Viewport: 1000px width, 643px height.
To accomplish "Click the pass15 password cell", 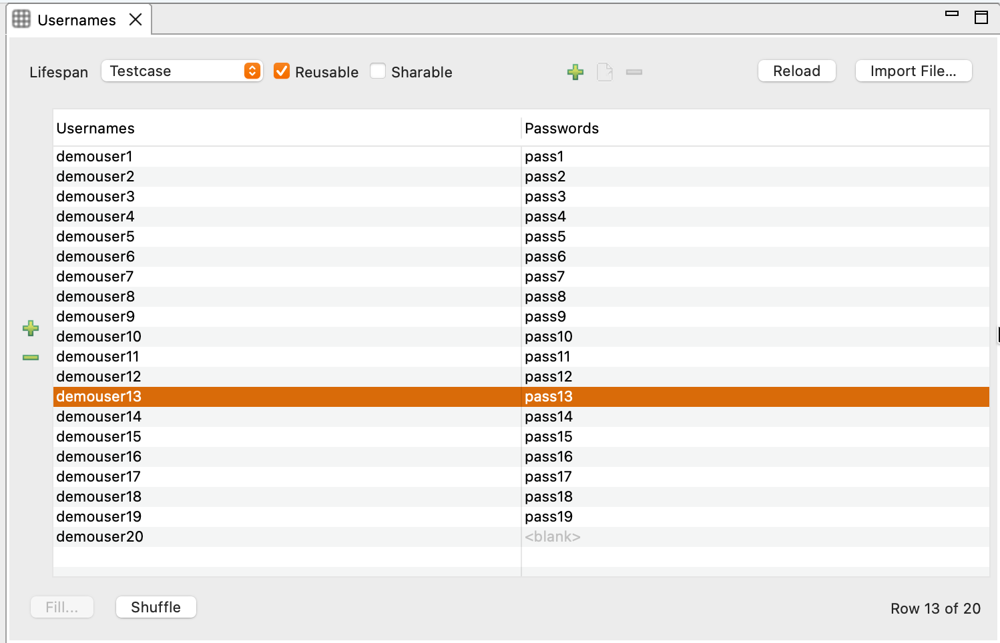I will pyautogui.click(x=756, y=437).
